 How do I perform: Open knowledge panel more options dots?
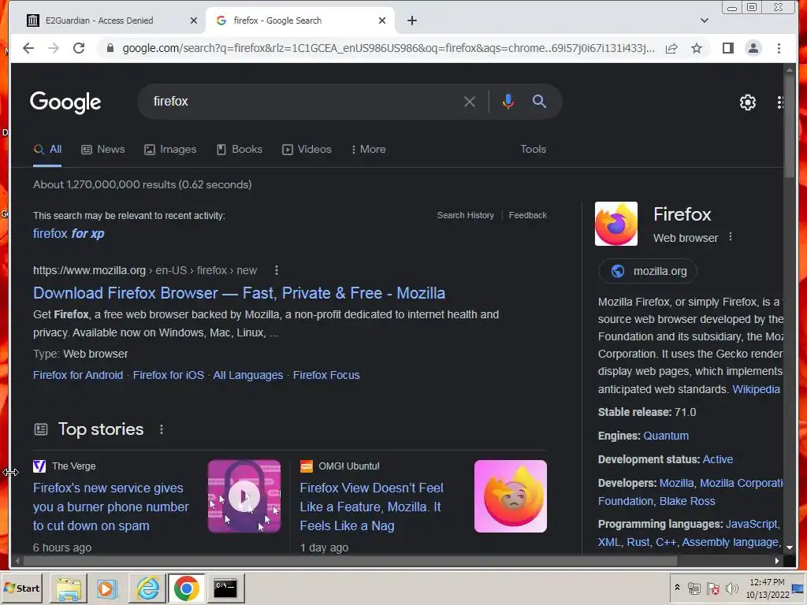click(731, 236)
